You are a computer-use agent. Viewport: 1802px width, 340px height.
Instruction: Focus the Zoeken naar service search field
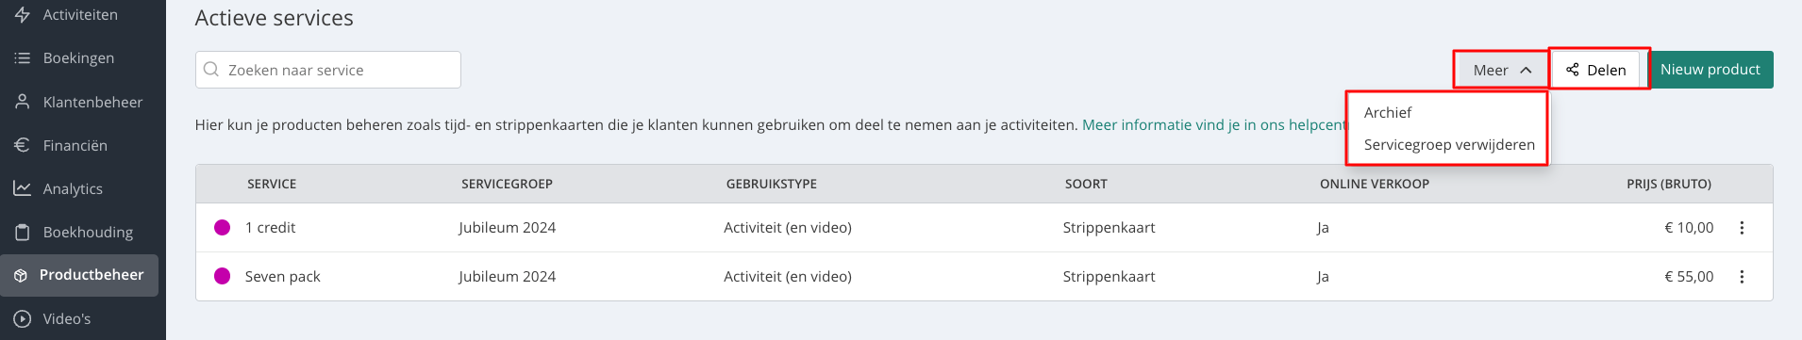point(328,70)
